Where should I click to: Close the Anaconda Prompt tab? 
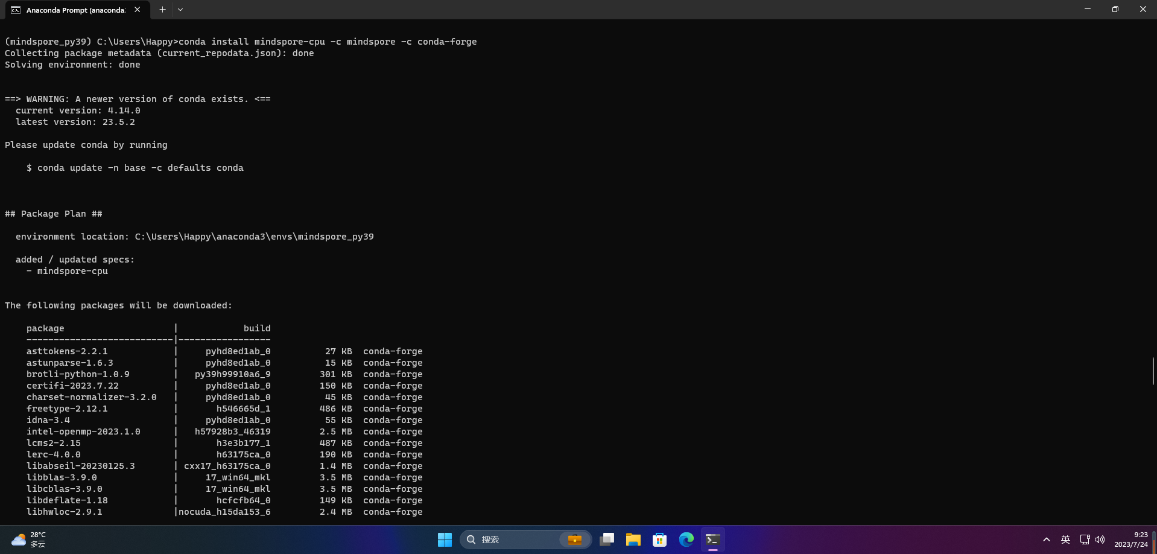[x=137, y=10]
